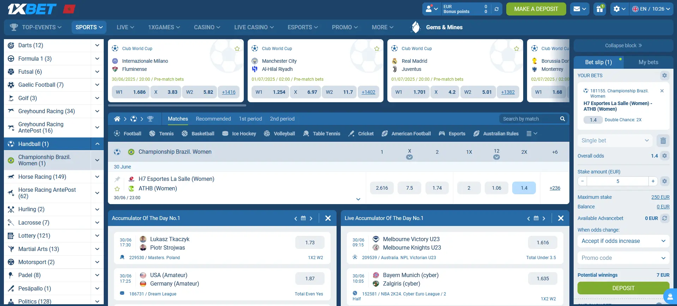The height and width of the screenshot is (306, 677).
Task: Clear bet slip with trash icon
Action: (x=663, y=141)
